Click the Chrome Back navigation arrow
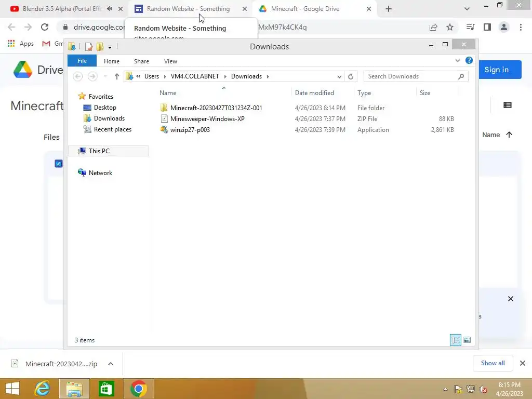 [x=11, y=27]
